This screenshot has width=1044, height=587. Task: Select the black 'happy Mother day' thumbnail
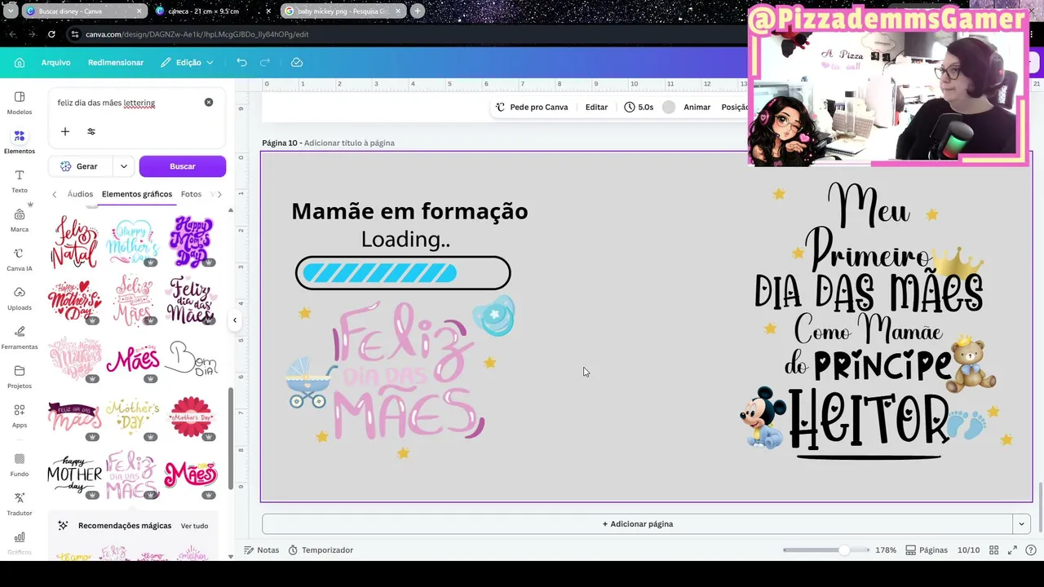point(74,475)
